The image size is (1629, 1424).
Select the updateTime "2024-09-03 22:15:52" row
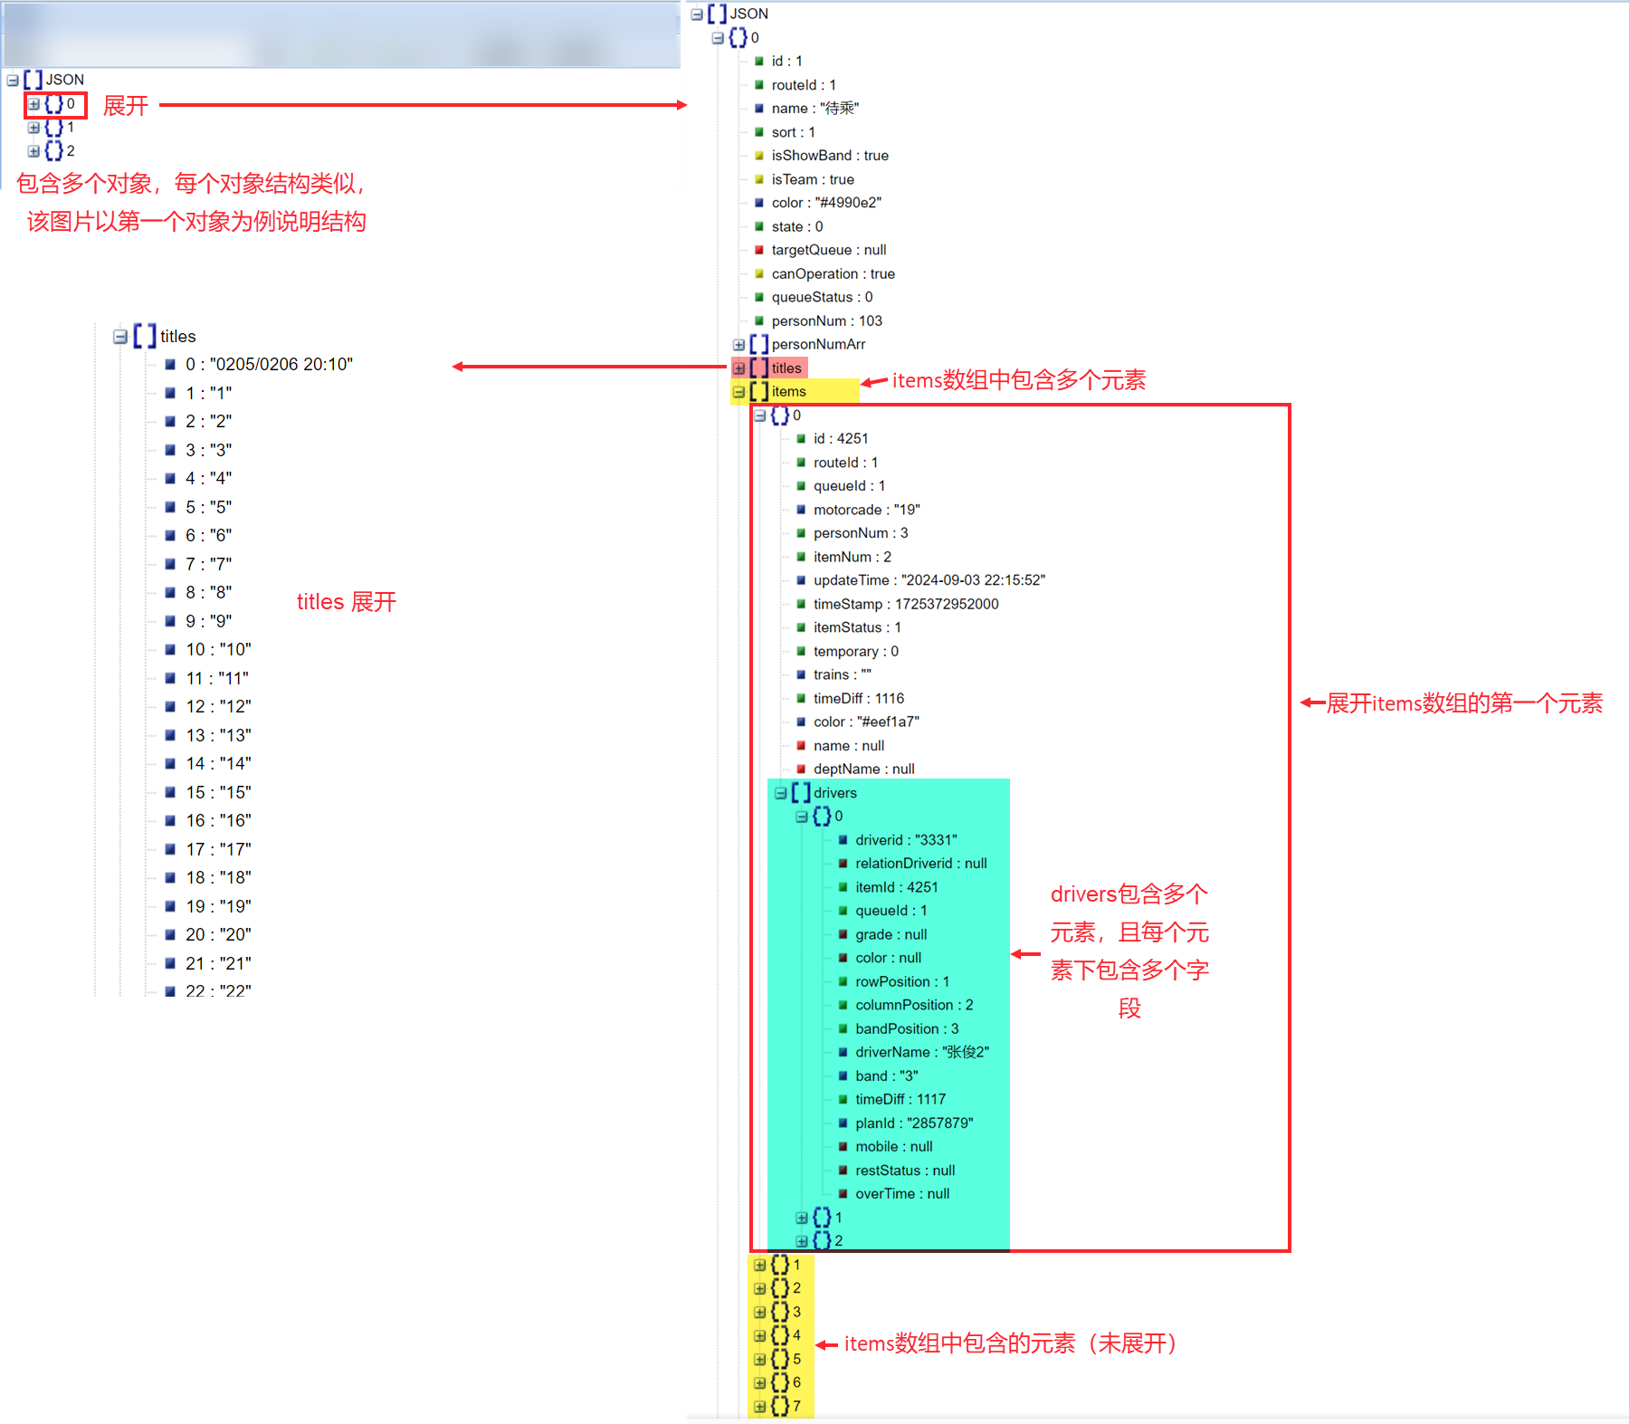(920, 580)
